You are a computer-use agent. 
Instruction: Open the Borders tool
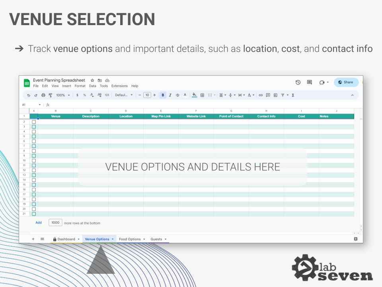pos(202,95)
